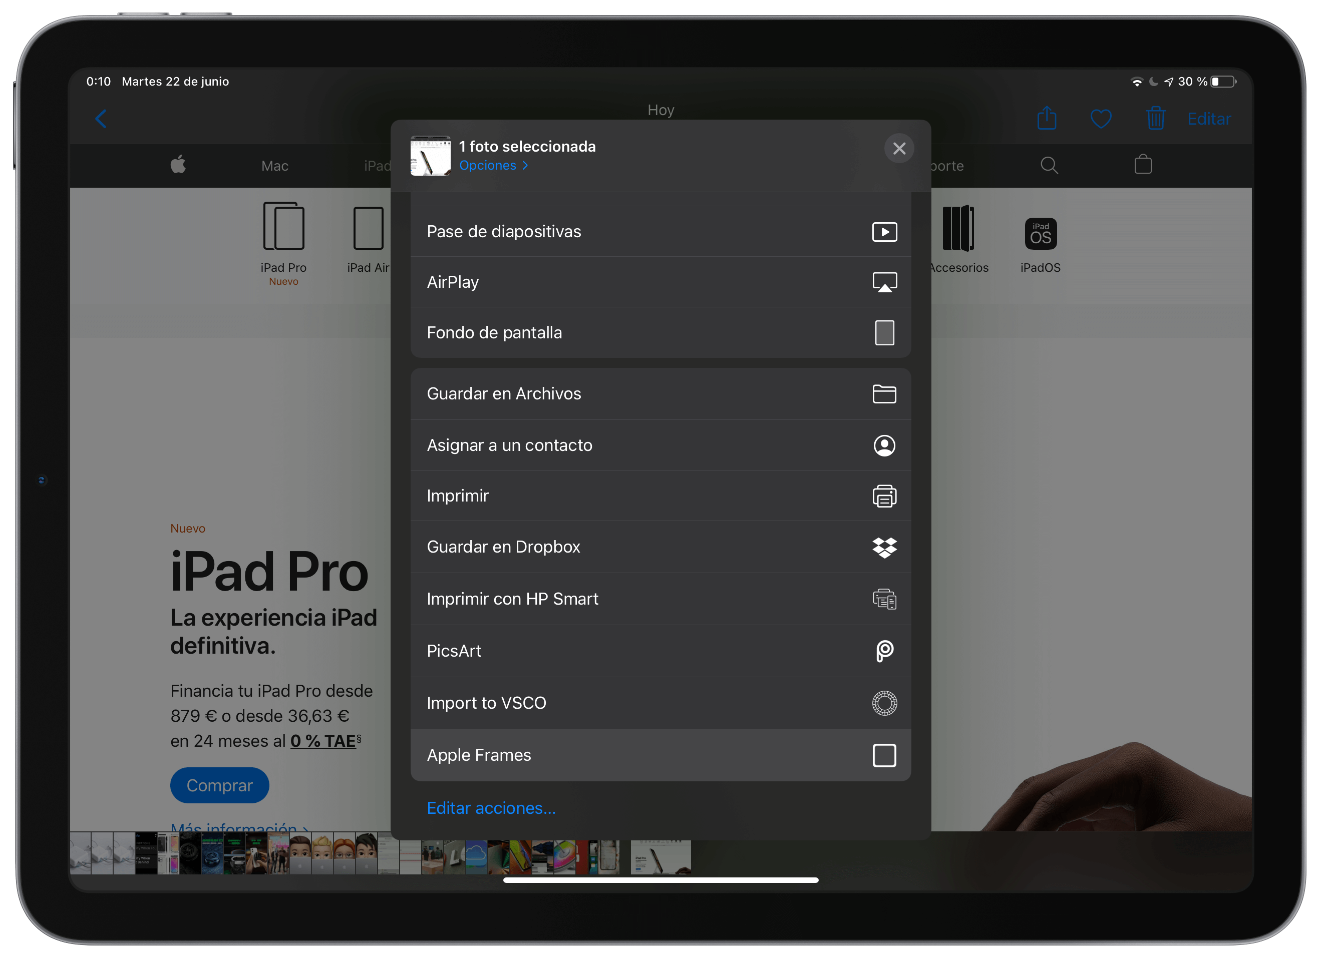Screen dimensions: 1322x961
Task: Tap the Guardar en Dropbox logo icon
Action: coord(884,547)
